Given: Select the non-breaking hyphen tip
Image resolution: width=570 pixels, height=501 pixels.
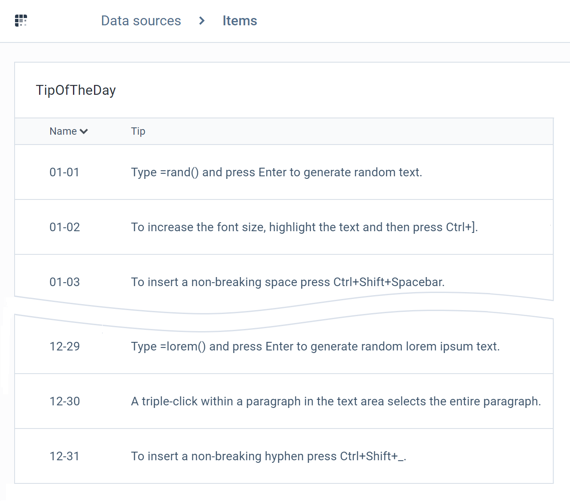Looking at the screenshot, I should 269,456.
